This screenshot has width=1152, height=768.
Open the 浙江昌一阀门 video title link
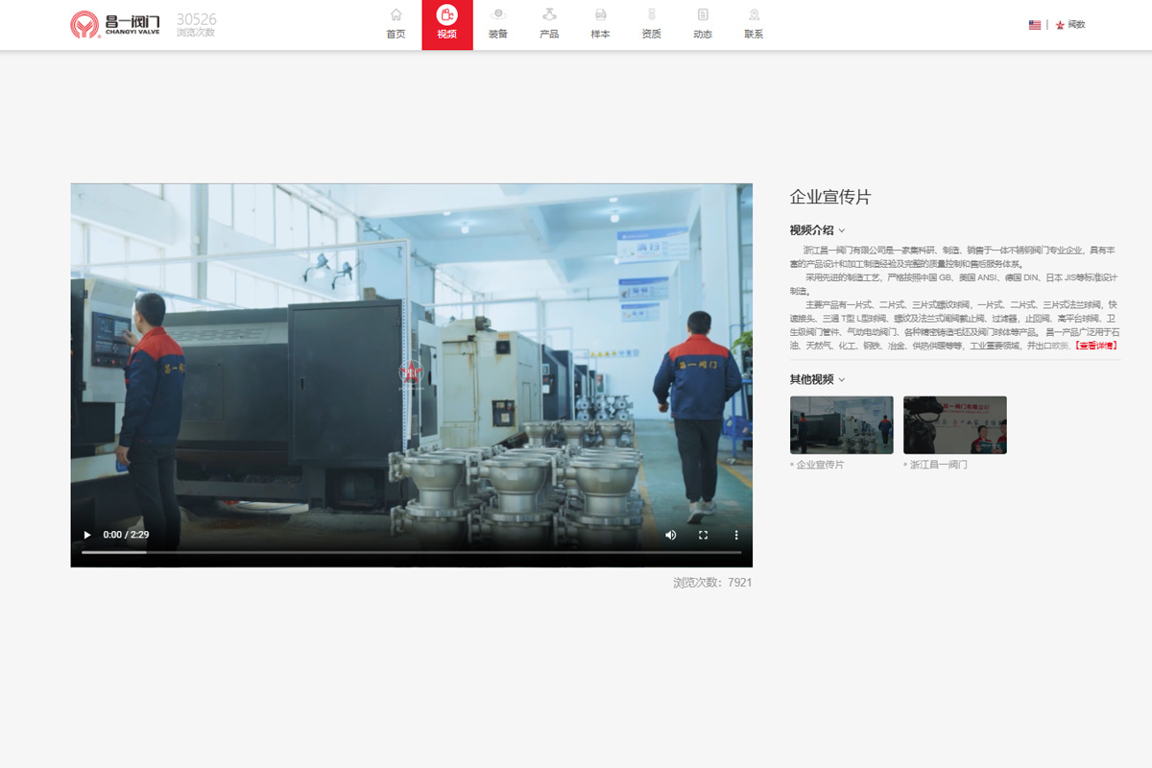[x=939, y=465]
